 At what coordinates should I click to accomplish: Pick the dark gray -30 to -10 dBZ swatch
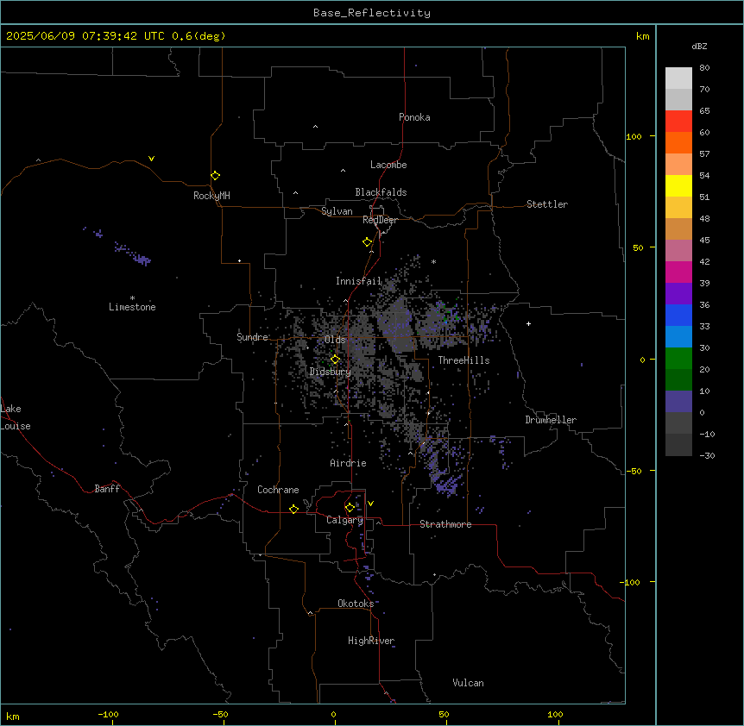coord(678,445)
